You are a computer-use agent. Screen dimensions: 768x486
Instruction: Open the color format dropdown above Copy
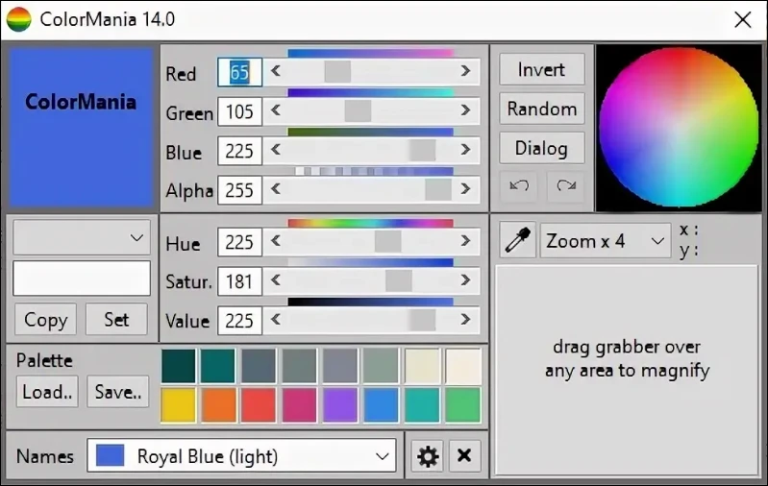pyautogui.click(x=82, y=237)
